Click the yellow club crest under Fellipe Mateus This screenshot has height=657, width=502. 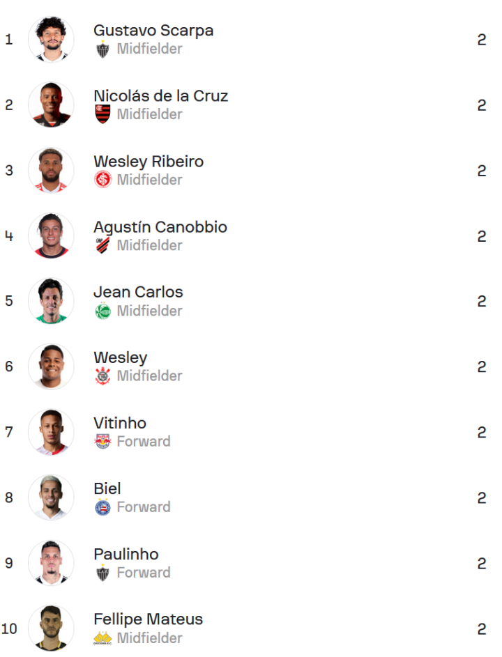coord(102,638)
